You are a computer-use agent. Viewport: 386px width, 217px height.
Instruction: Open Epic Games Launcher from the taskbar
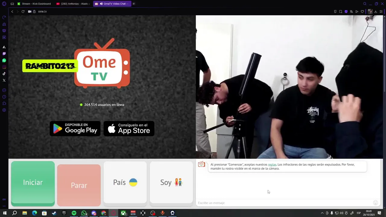click(x=64, y=213)
